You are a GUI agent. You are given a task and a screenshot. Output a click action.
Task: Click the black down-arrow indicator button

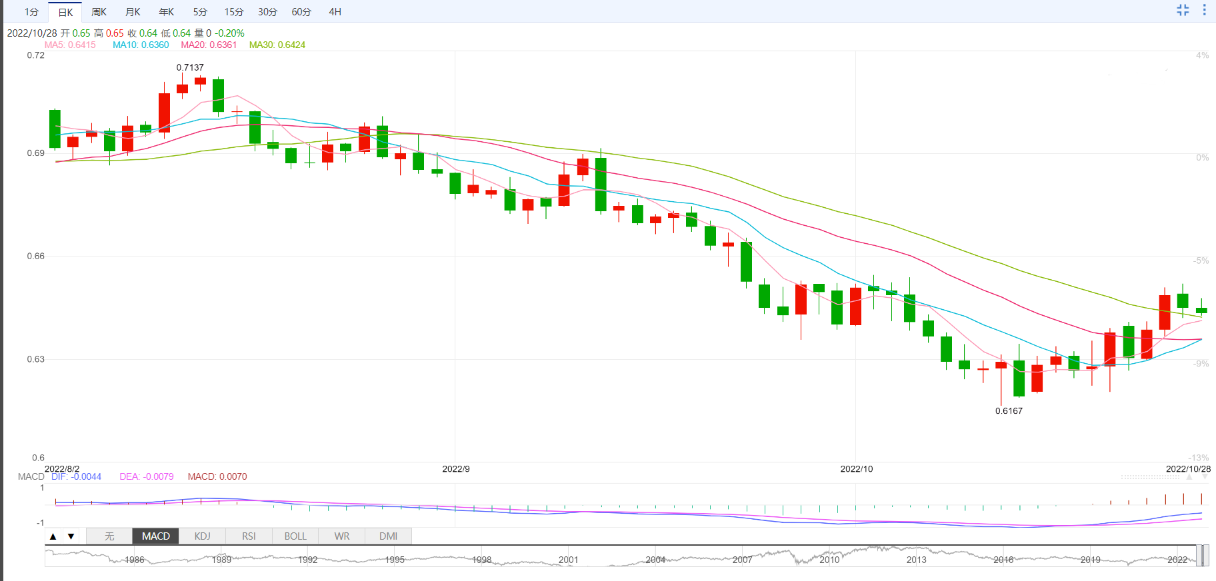point(71,536)
